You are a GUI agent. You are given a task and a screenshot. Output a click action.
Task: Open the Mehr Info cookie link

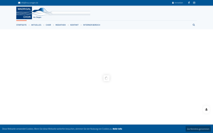118,129
